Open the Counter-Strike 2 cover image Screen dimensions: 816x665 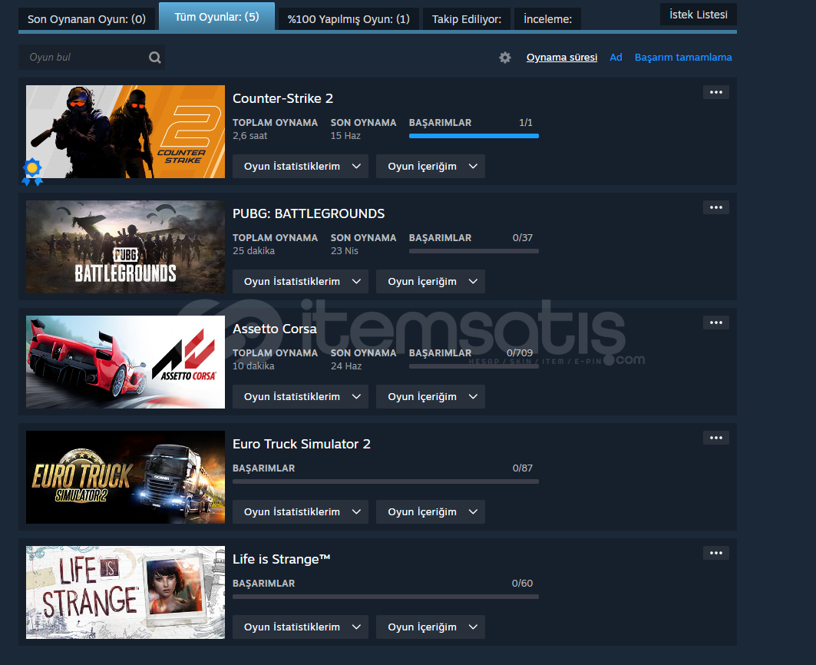coord(125,132)
